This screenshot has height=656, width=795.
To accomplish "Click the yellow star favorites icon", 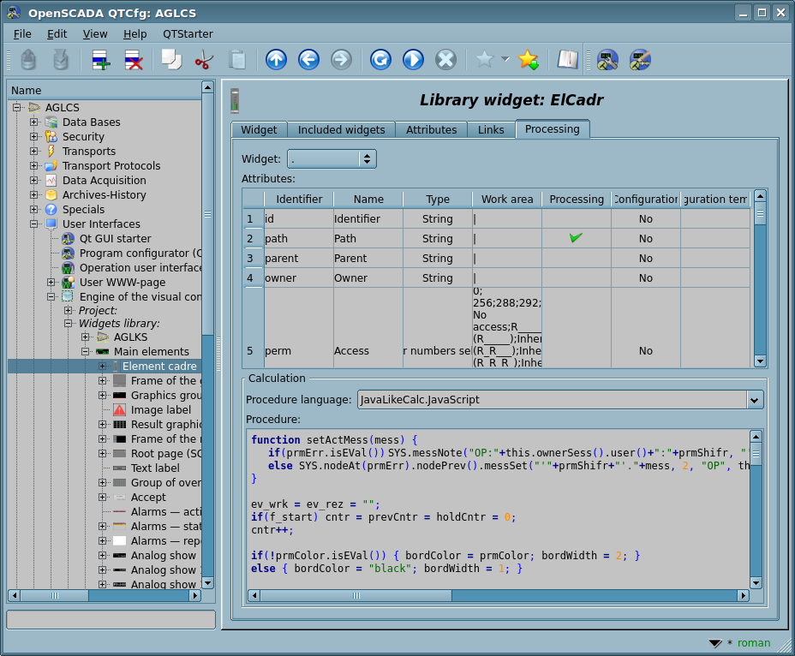I will (x=528, y=60).
